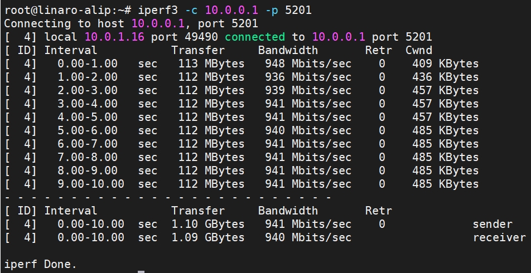Click the 113 MBytes transfer value
This screenshot has height=273, width=531.
click(x=211, y=64)
